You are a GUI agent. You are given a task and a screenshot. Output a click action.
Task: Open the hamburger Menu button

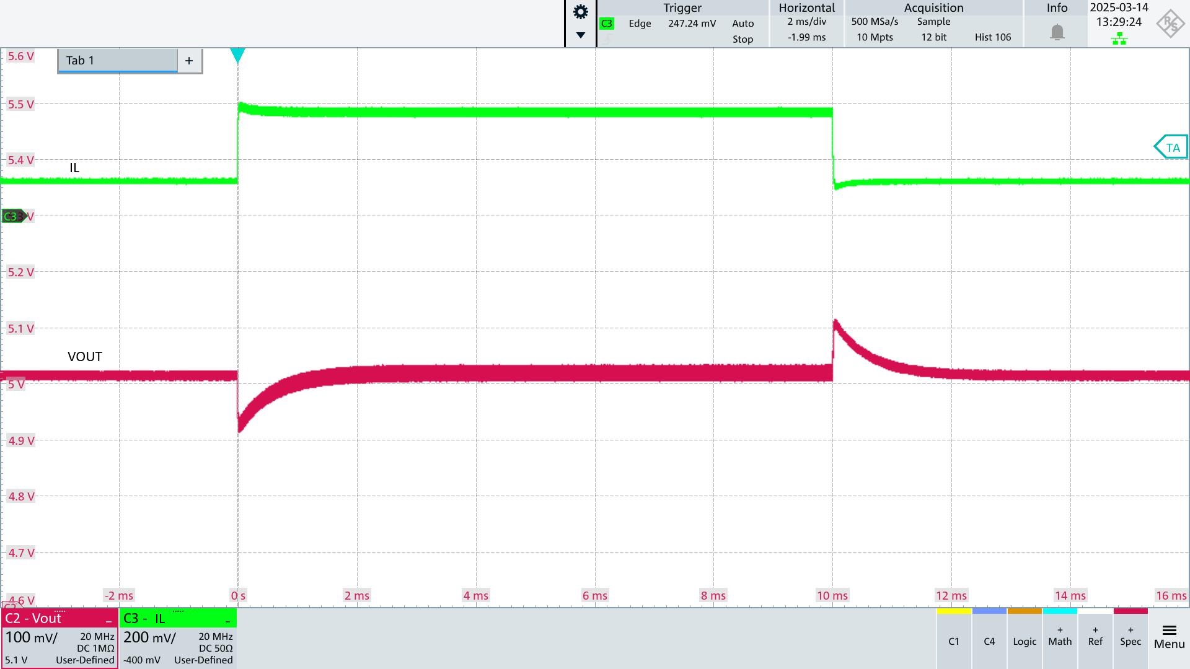coord(1169,637)
